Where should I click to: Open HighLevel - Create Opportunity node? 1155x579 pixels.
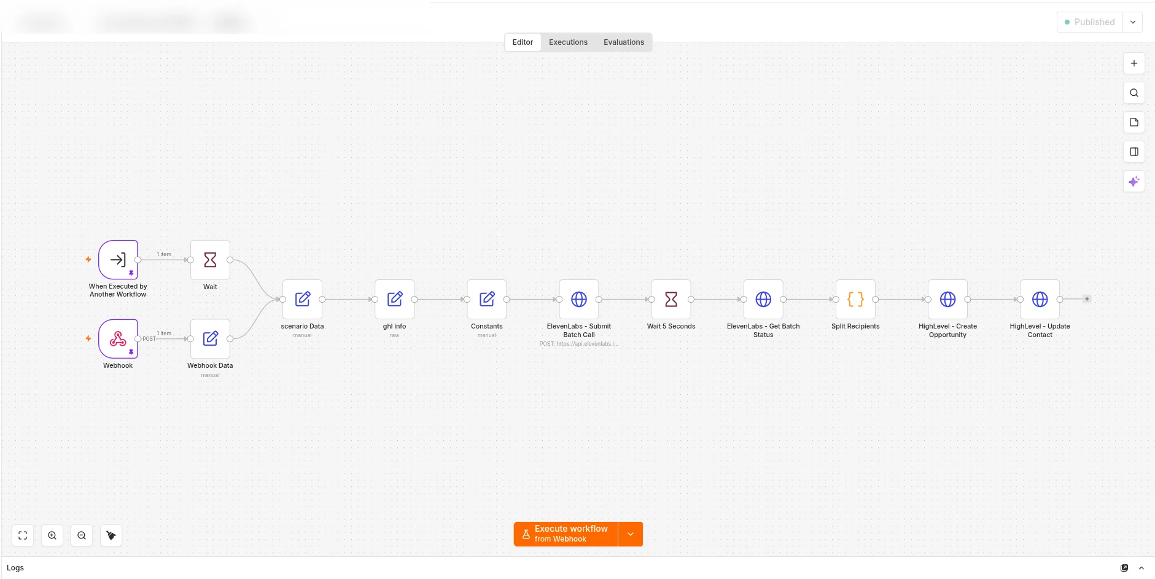[x=947, y=299]
